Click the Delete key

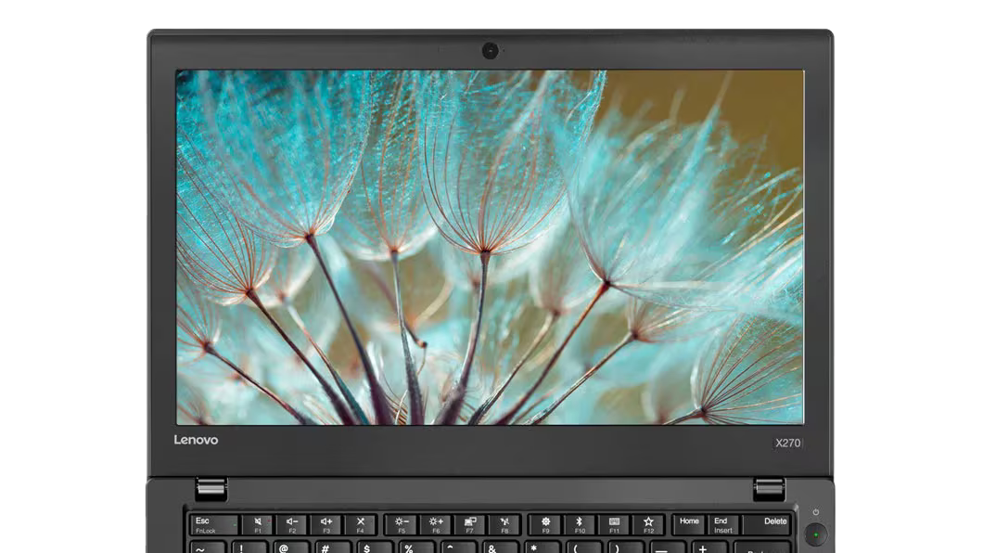tap(767, 525)
